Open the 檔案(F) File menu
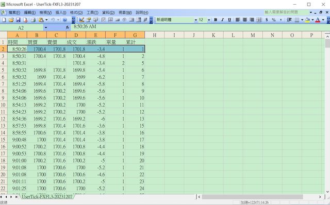This screenshot has height=205, width=330. click(14, 12)
